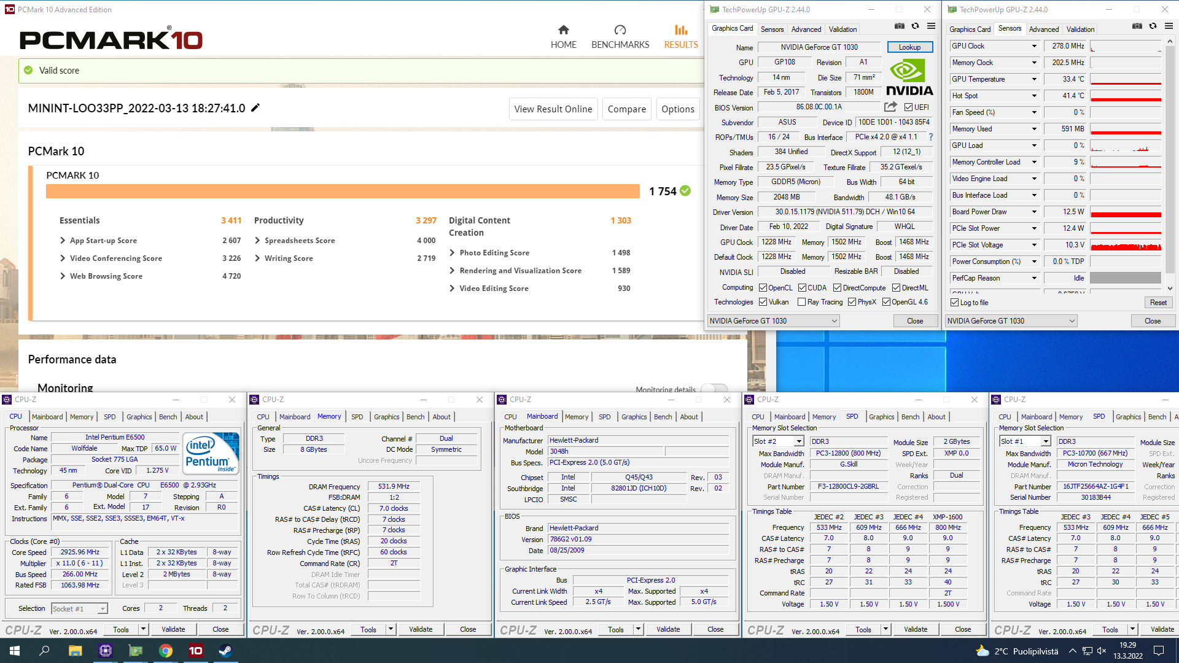This screenshot has width=1179, height=663.
Task: Open File Explorer from taskbar
Action: coord(75,651)
